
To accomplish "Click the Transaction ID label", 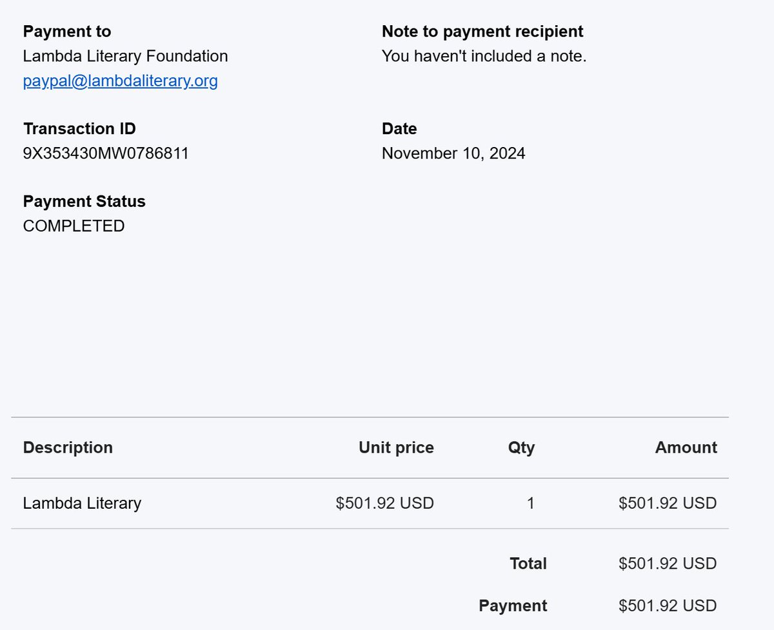I will pyautogui.click(x=80, y=129).
